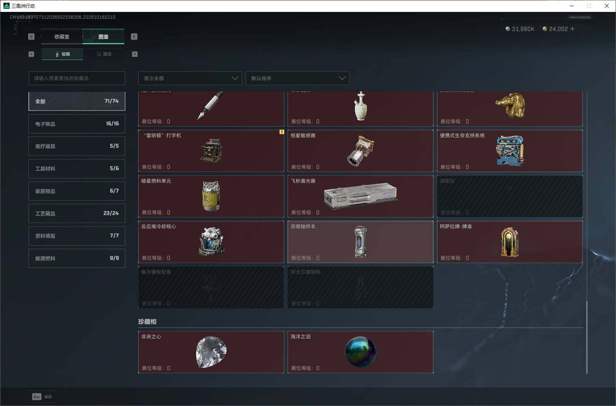Select the 暗星燃料单元 fuel canister icon
This screenshot has width=616, height=406.
point(211,196)
